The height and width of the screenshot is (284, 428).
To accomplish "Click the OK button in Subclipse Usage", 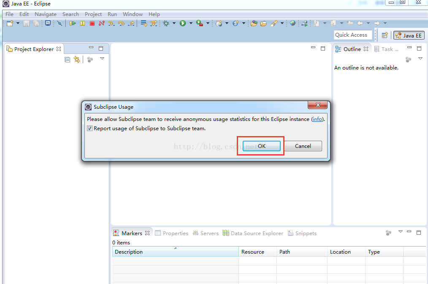I will click(x=262, y=146).
